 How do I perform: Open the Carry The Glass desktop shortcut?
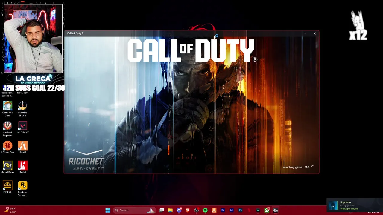click(7, 109)
